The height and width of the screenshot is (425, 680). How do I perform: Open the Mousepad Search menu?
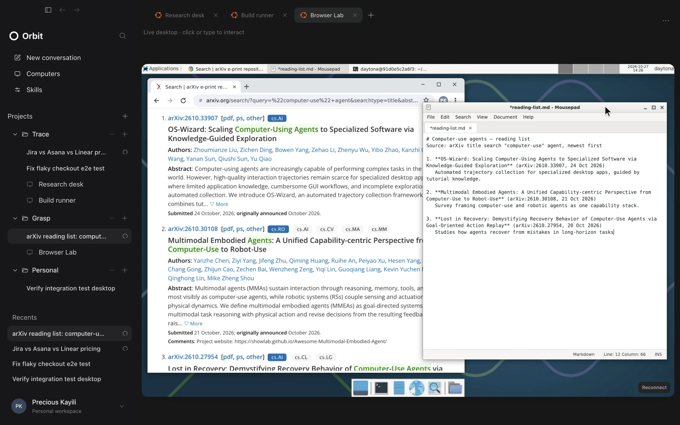pos(463,117)
